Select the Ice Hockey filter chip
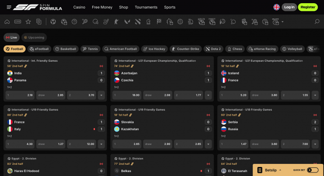Screen dimensions: 324x176 click(x=154, y=49)
